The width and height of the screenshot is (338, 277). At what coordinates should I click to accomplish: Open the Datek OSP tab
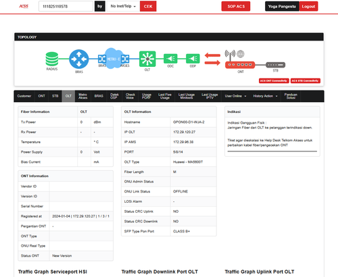[x=114, y=96]
